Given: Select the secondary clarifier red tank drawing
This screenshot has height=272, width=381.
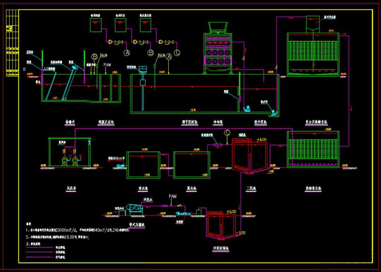Looking at the screenshot, I should tap(250, 156).
